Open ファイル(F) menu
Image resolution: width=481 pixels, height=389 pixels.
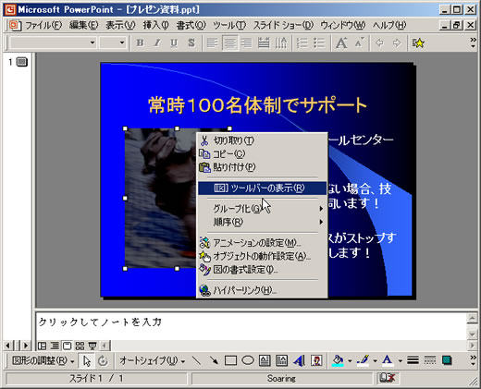(43, 25)
